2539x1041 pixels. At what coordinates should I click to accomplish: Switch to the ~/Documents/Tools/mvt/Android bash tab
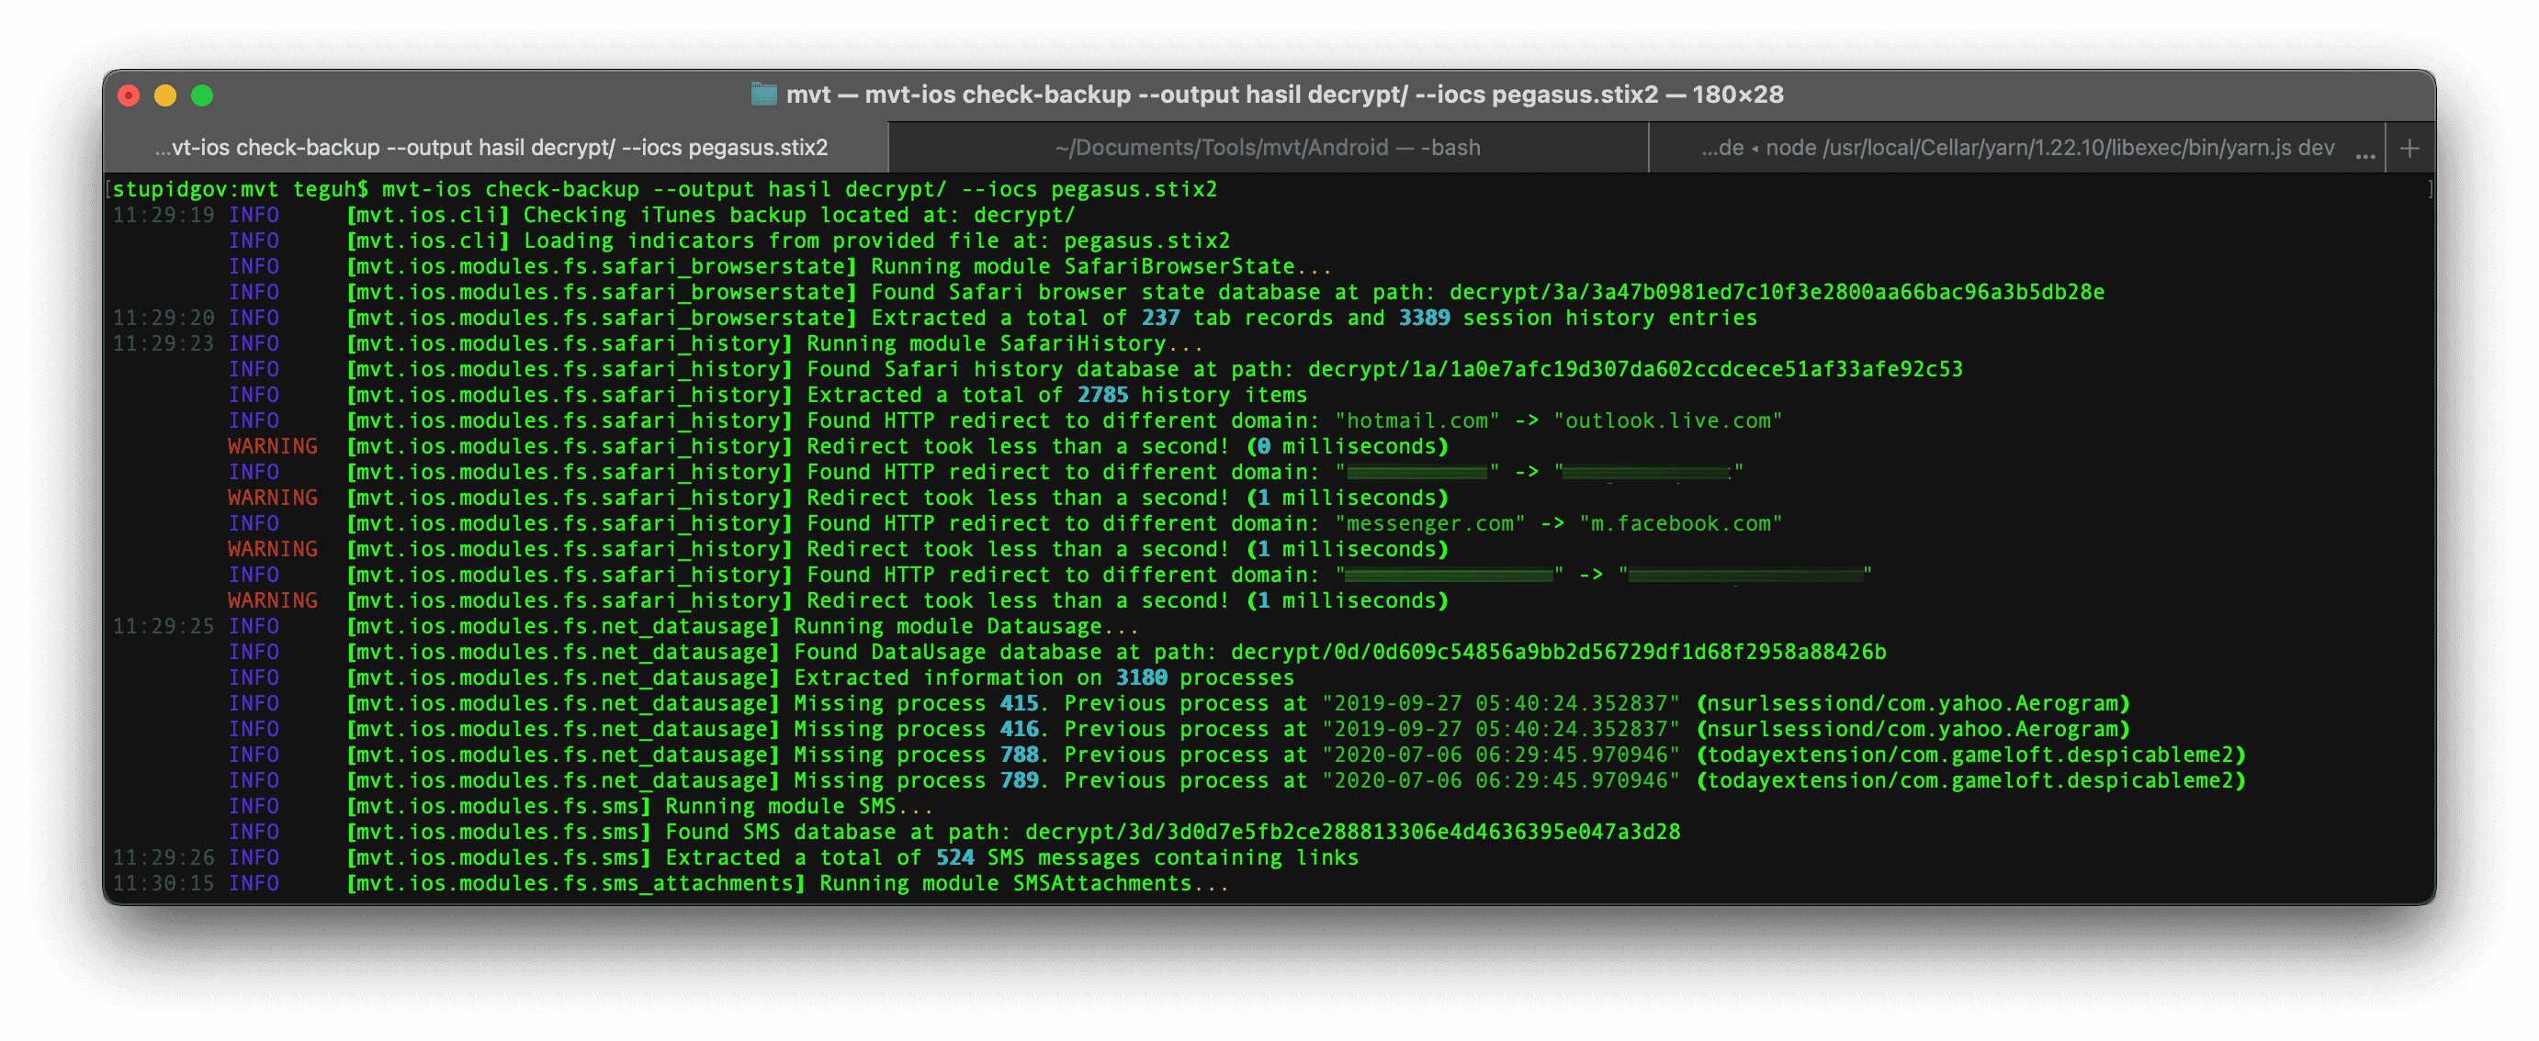(x=1268, y=148)
